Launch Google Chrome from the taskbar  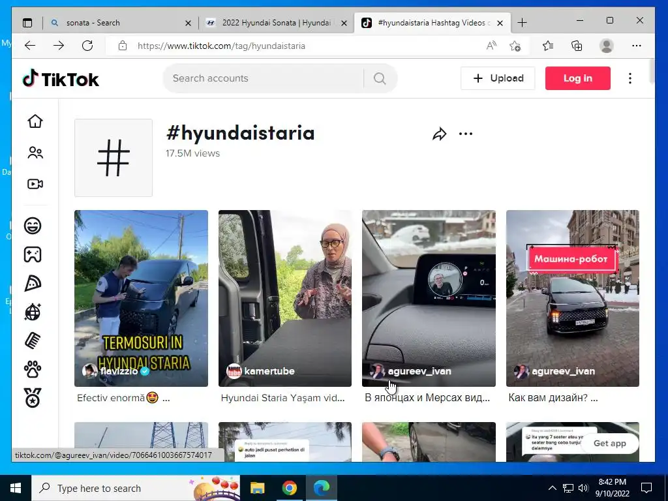[289, 488]
